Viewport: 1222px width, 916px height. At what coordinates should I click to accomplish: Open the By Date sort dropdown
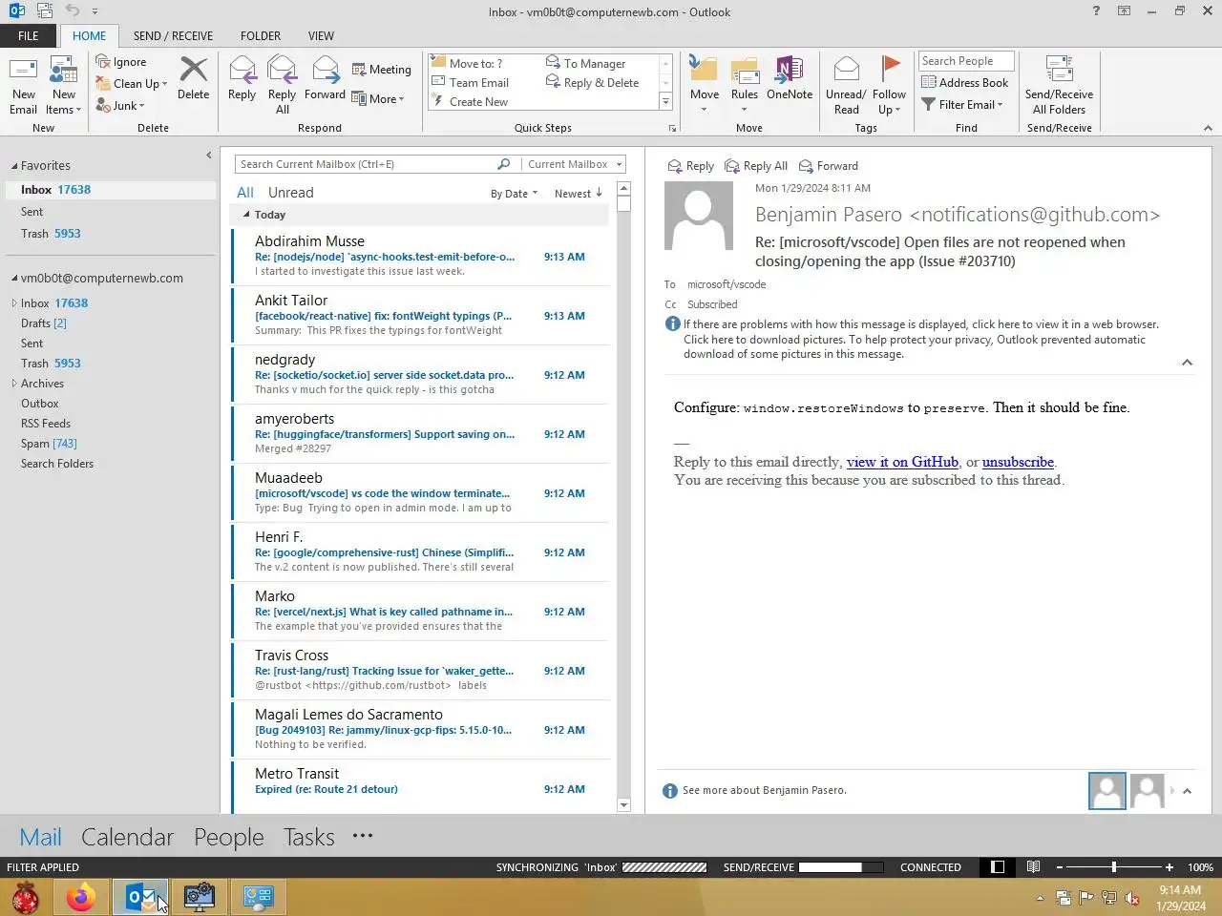click(x=514, y=194)
